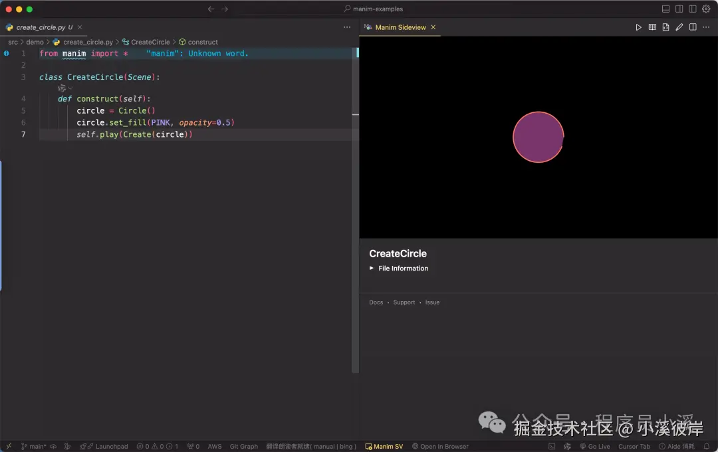Image resolution: width=718 pixels, height=452 pixels.
Task: Go forward with the right arrow
Action: [225, 9]
